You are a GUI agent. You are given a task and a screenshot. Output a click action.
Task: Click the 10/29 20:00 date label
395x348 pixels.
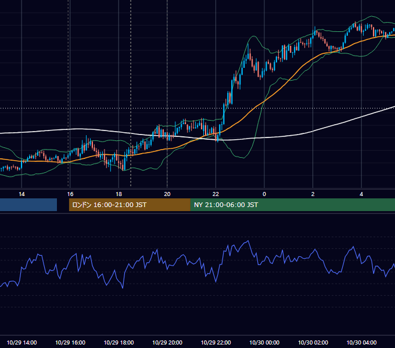167,342
